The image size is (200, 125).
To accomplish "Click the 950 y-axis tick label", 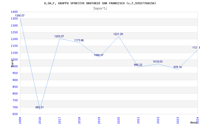I will coord(15,73).
